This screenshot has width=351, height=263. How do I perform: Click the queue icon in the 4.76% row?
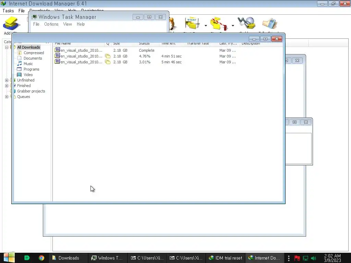pyautogui.click(x=108, y=56)
